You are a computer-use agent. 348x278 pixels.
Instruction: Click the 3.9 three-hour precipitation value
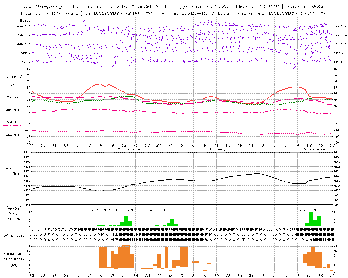130,210
